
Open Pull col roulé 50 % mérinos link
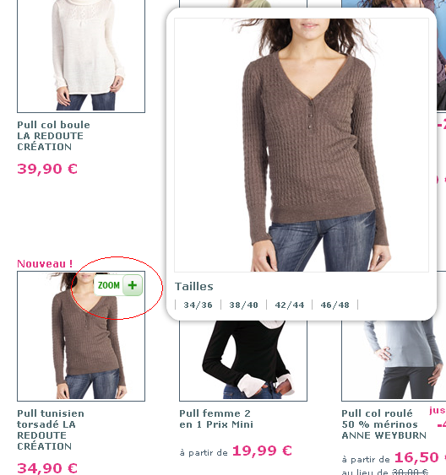(x=383, y=424)
